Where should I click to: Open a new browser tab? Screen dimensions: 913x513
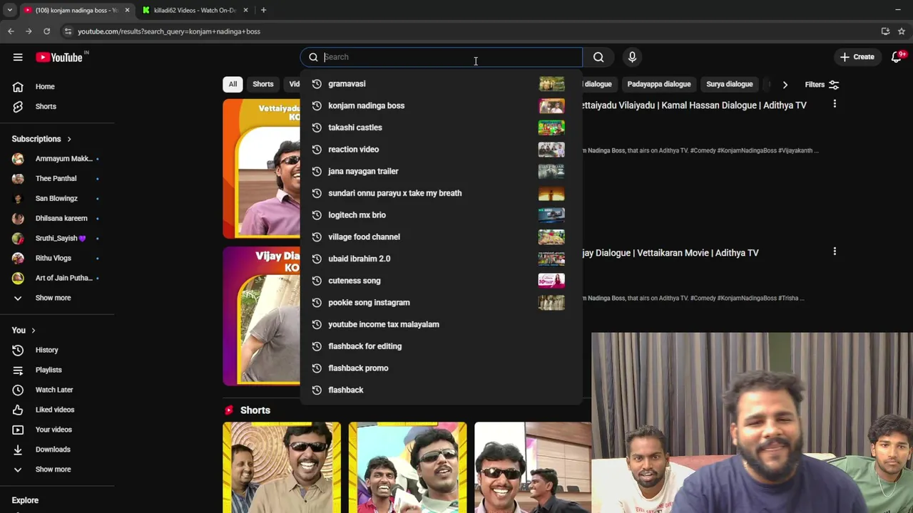(263, 10)
